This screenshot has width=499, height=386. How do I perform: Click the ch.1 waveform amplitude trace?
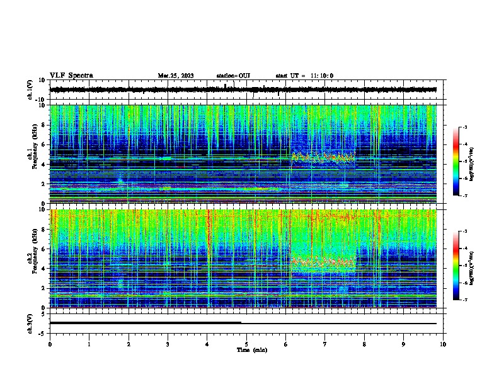coord(243,90)
